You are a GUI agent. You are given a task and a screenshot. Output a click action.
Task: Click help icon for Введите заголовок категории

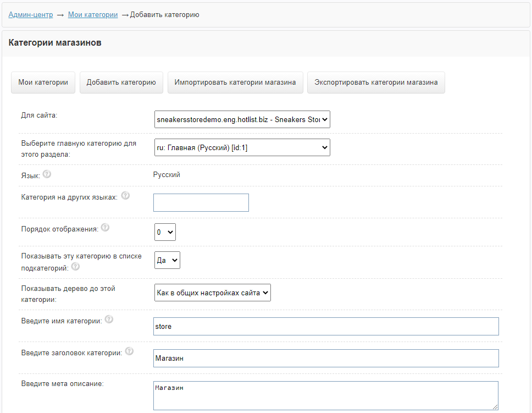tap(129, 351)
